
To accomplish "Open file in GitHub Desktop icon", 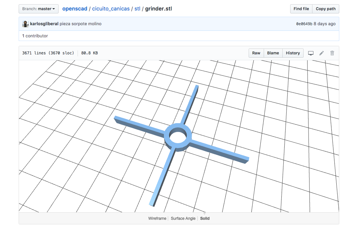I will pos(311,53).
